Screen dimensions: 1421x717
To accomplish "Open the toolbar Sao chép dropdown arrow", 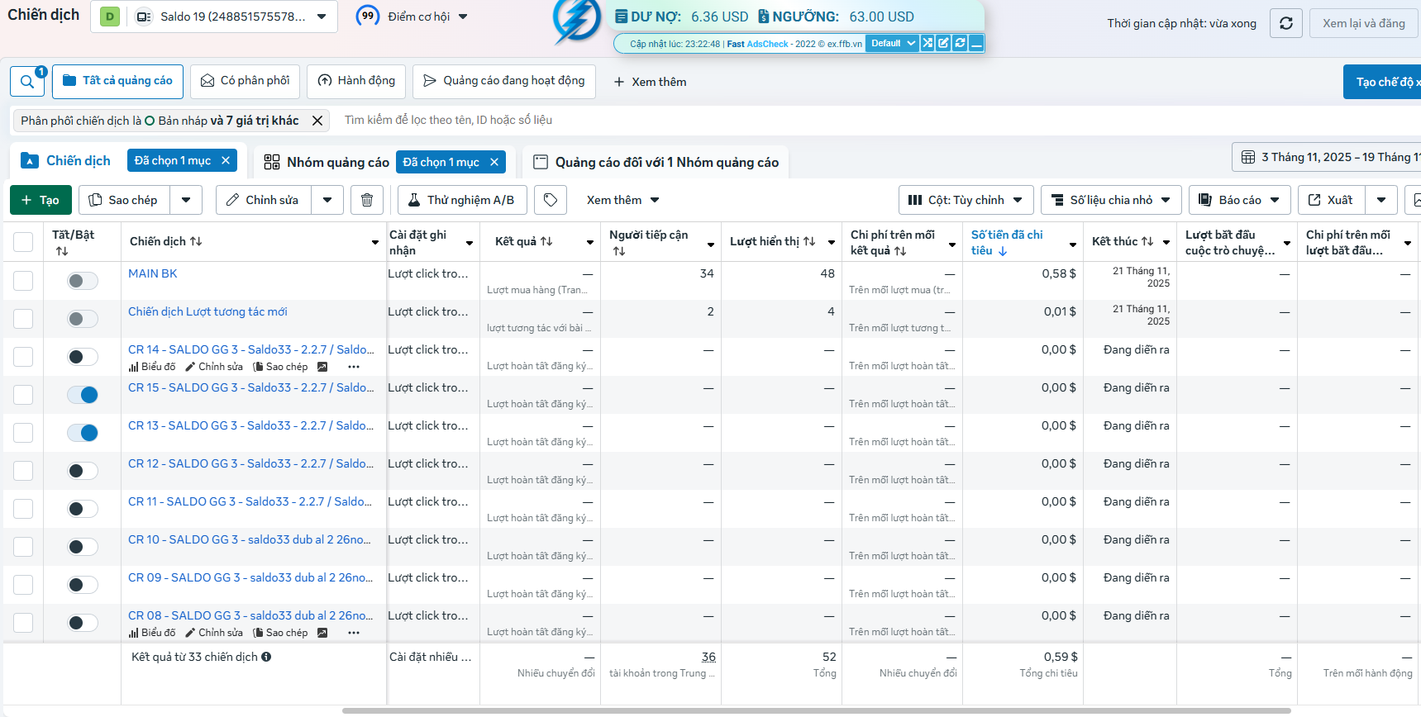I will pos(186,200).
